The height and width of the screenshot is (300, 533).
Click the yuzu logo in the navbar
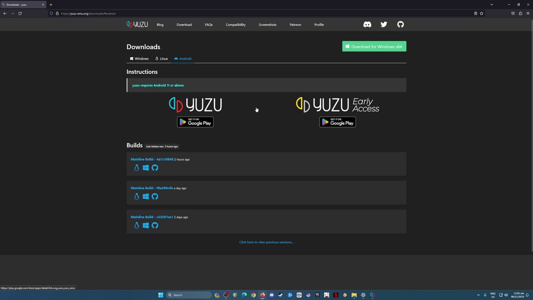(137, 25)
